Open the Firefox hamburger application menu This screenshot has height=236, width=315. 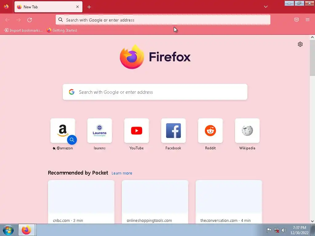pyautogui.click(x=308, y=20)
